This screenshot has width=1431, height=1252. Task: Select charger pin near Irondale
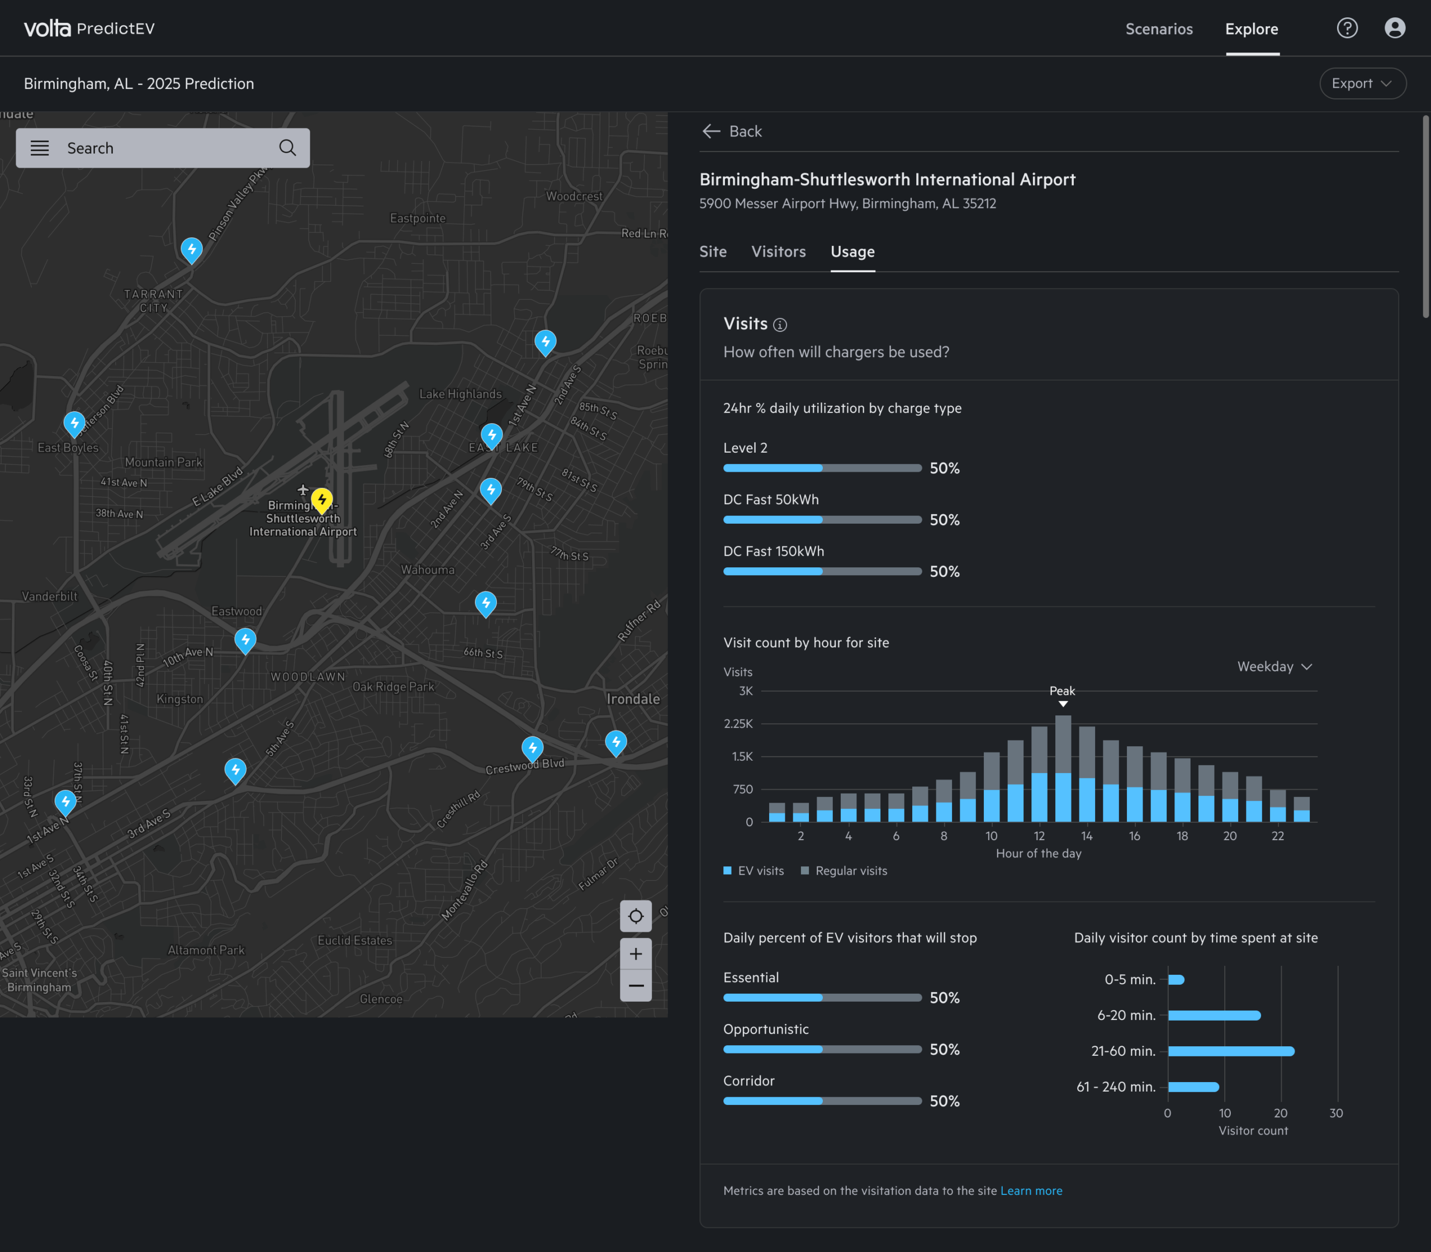point(615,743)
